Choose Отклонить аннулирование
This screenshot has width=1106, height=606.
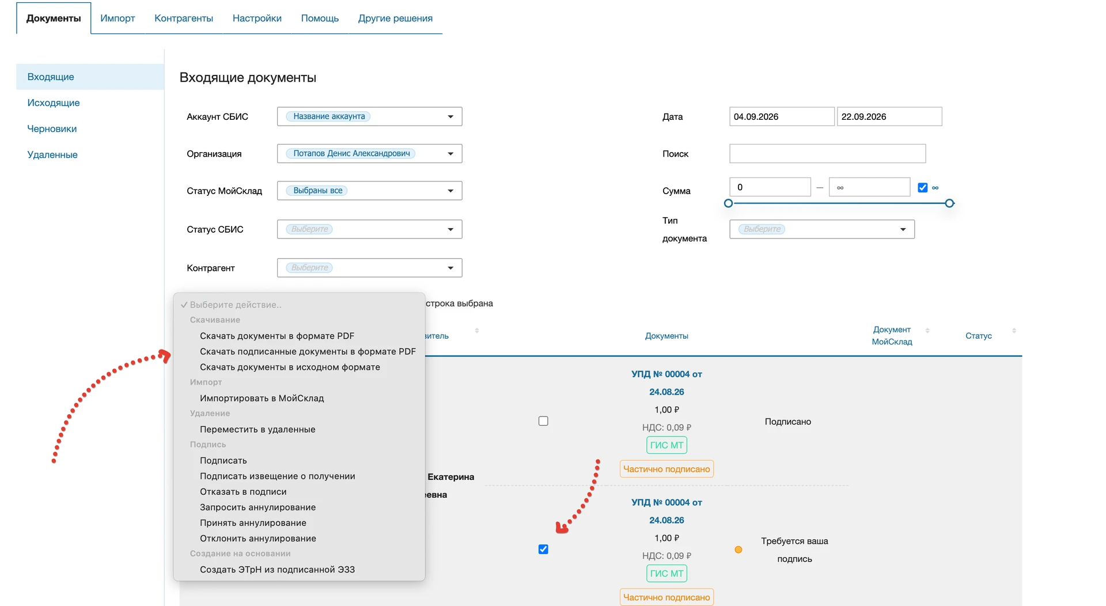click(x=258, y=538)
